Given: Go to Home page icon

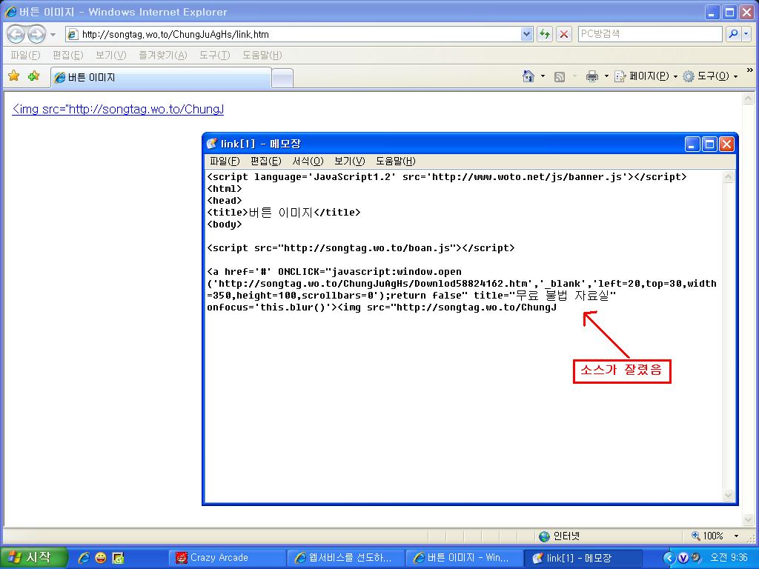Looking at the screenshot, I should click(x=528, y=76).
